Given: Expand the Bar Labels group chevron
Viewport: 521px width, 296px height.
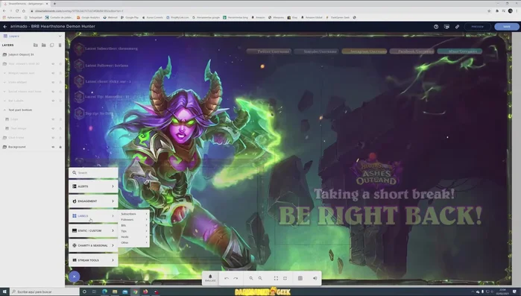Looking at the screenshot, I should tap(4, 101).
